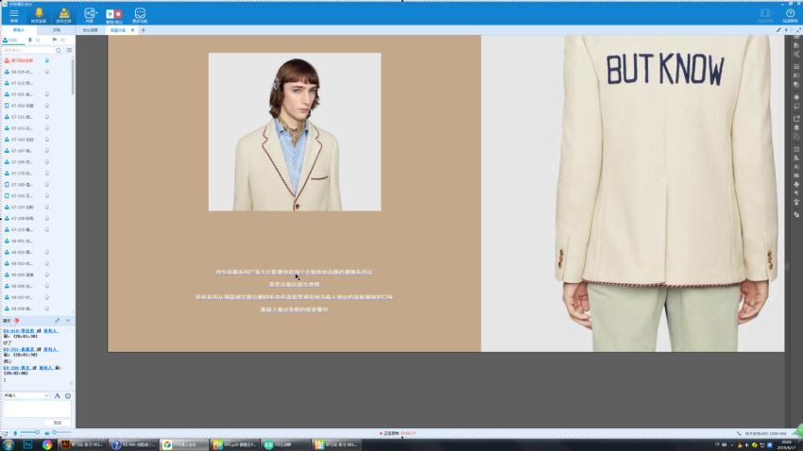Screen dimensions: 803x451
Task: Adjust the microphone volume slider
Action: pos(29,432)
